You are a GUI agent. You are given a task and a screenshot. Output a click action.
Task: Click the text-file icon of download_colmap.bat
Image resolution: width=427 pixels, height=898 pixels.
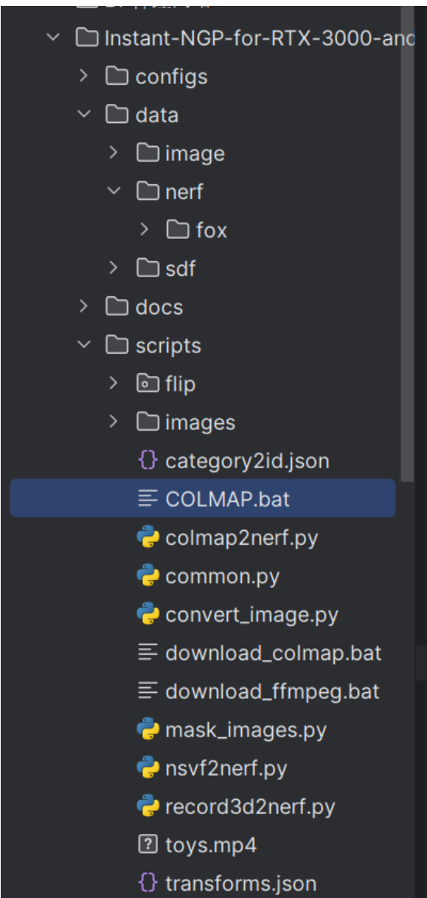[x=148, y=653]
